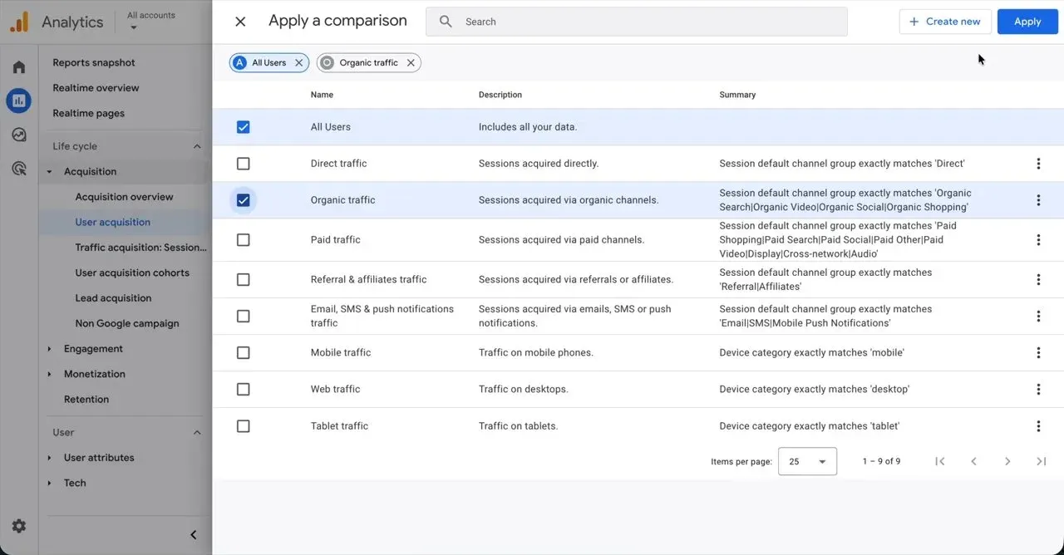Check the Paid traffic checkbox

tap(243, 240)
